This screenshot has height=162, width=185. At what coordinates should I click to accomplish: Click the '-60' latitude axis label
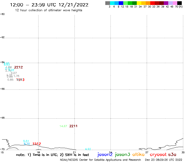click(2, 14)
